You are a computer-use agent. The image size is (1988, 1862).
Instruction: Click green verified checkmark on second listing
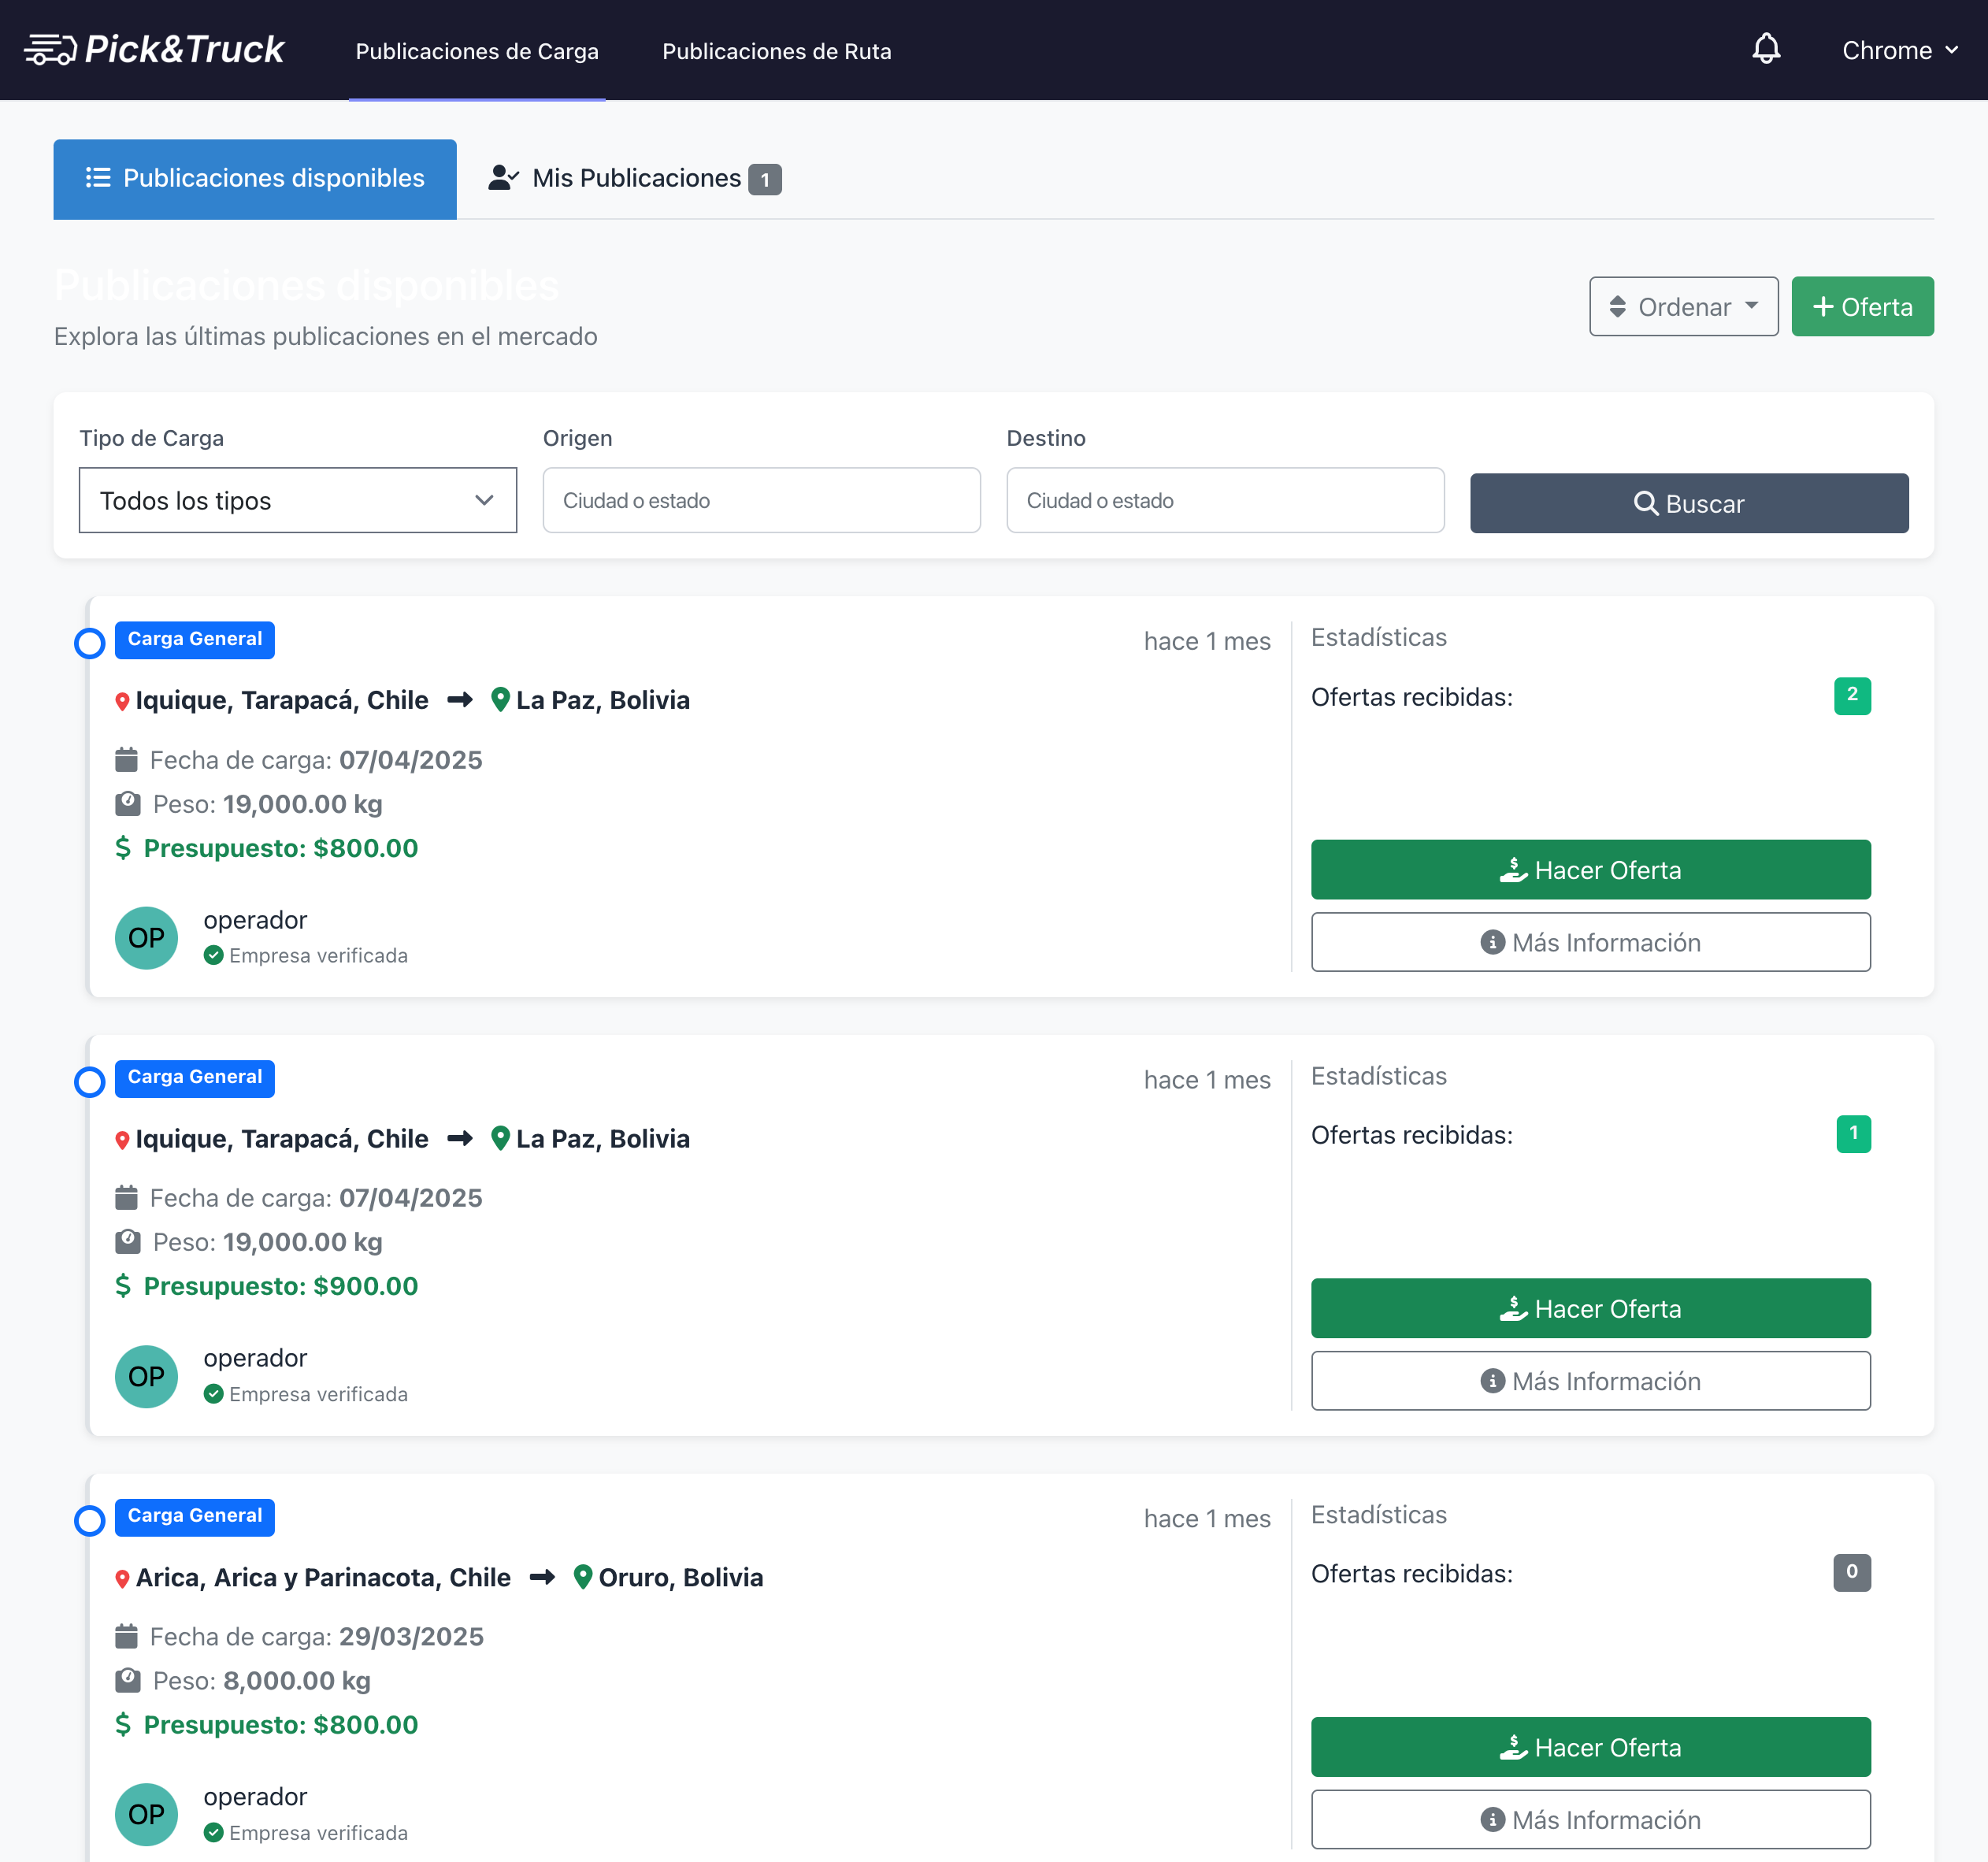pyautogui.click(x=213, y=1394)
